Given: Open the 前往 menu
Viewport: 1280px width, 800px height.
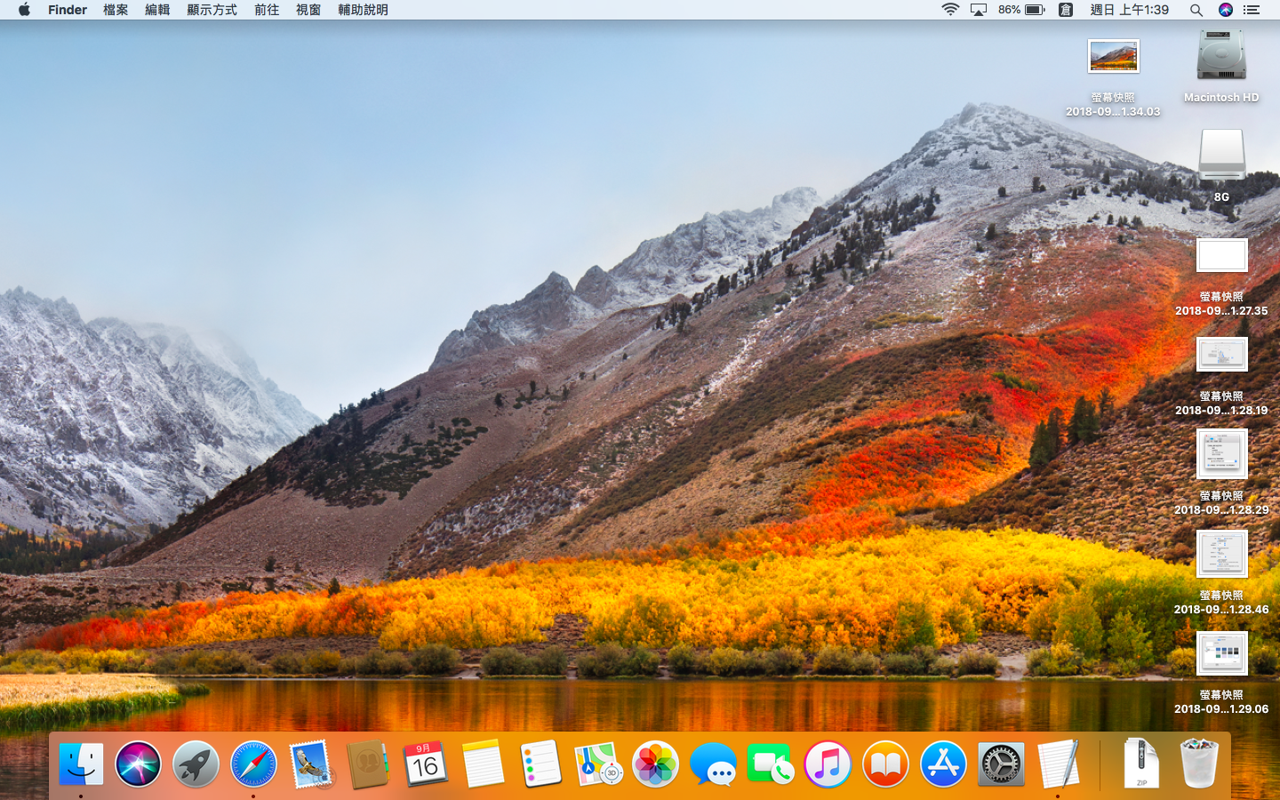Looking at the screenshot, I should tap(267, 10).
